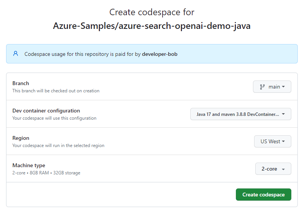Expand the 2-core machine type dropdown

click(x=273, y=169)
